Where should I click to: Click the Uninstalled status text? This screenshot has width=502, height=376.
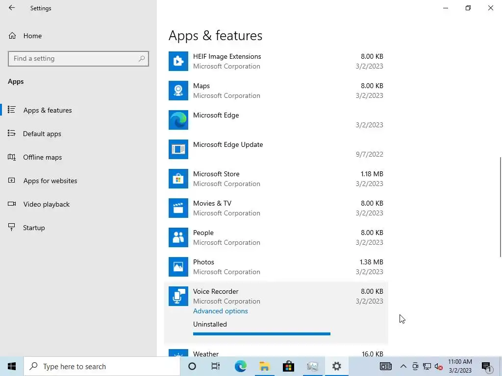click(x=210, y=324)
